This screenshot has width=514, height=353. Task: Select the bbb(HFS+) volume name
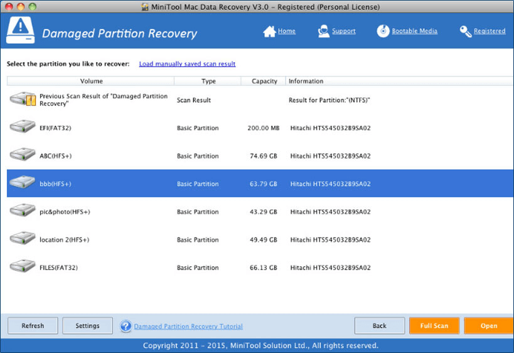click(55, 184)
